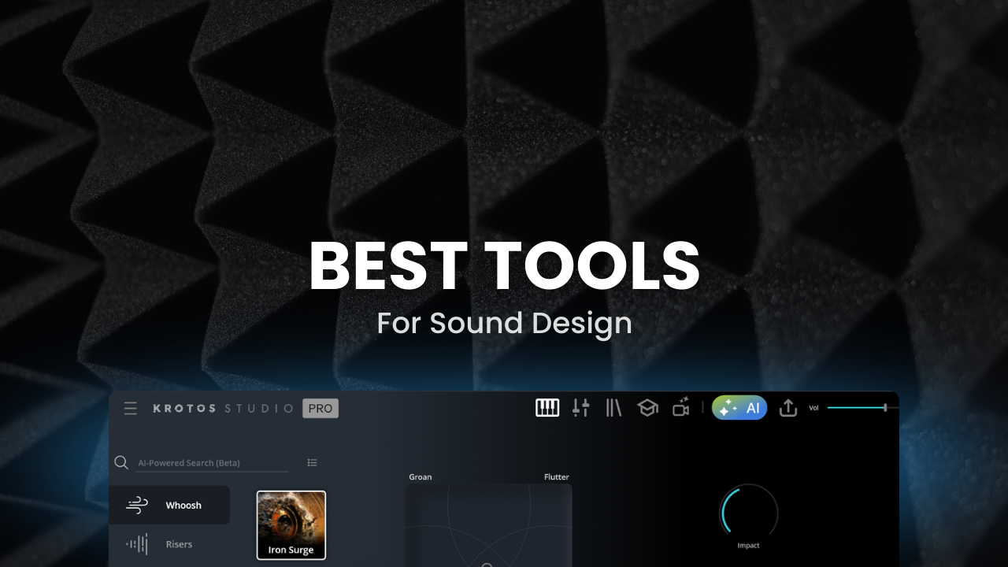1008x567 pixels.
Task: Select the piano keyboard icon
Action: point(547,407)
